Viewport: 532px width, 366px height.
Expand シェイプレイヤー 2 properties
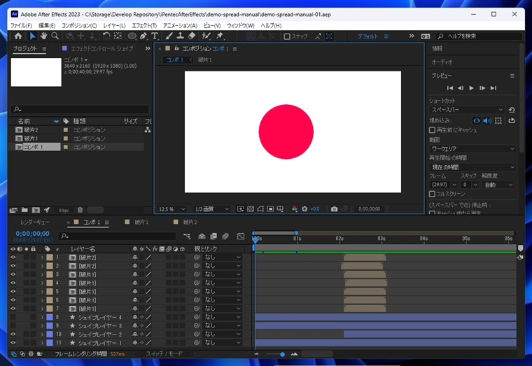coord(42,334)
